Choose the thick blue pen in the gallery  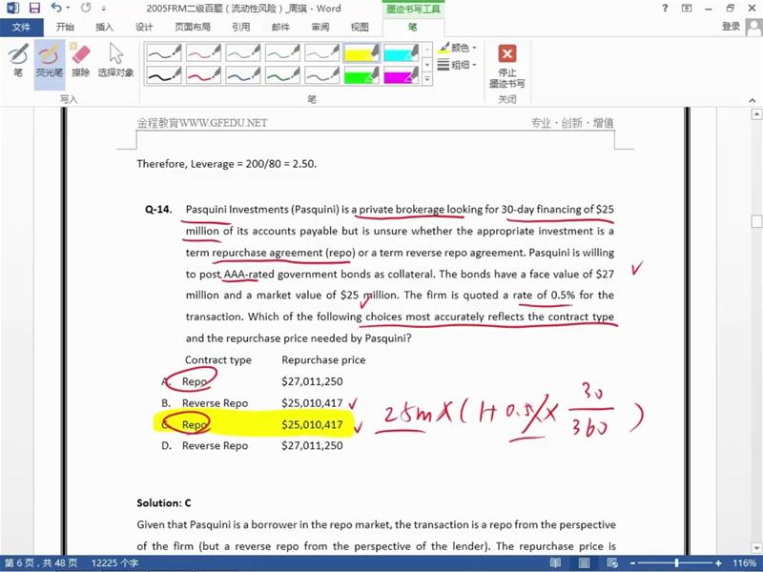[243, 75]
